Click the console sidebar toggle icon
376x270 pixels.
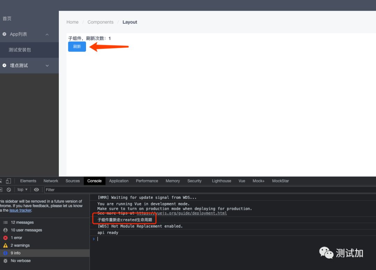pos(1,190)
